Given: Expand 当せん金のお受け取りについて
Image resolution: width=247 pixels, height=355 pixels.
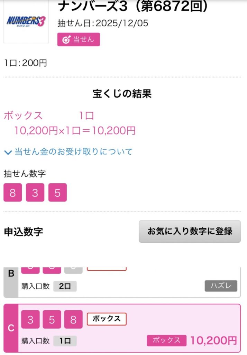Looking at the screenshot, I should point(68,151).
